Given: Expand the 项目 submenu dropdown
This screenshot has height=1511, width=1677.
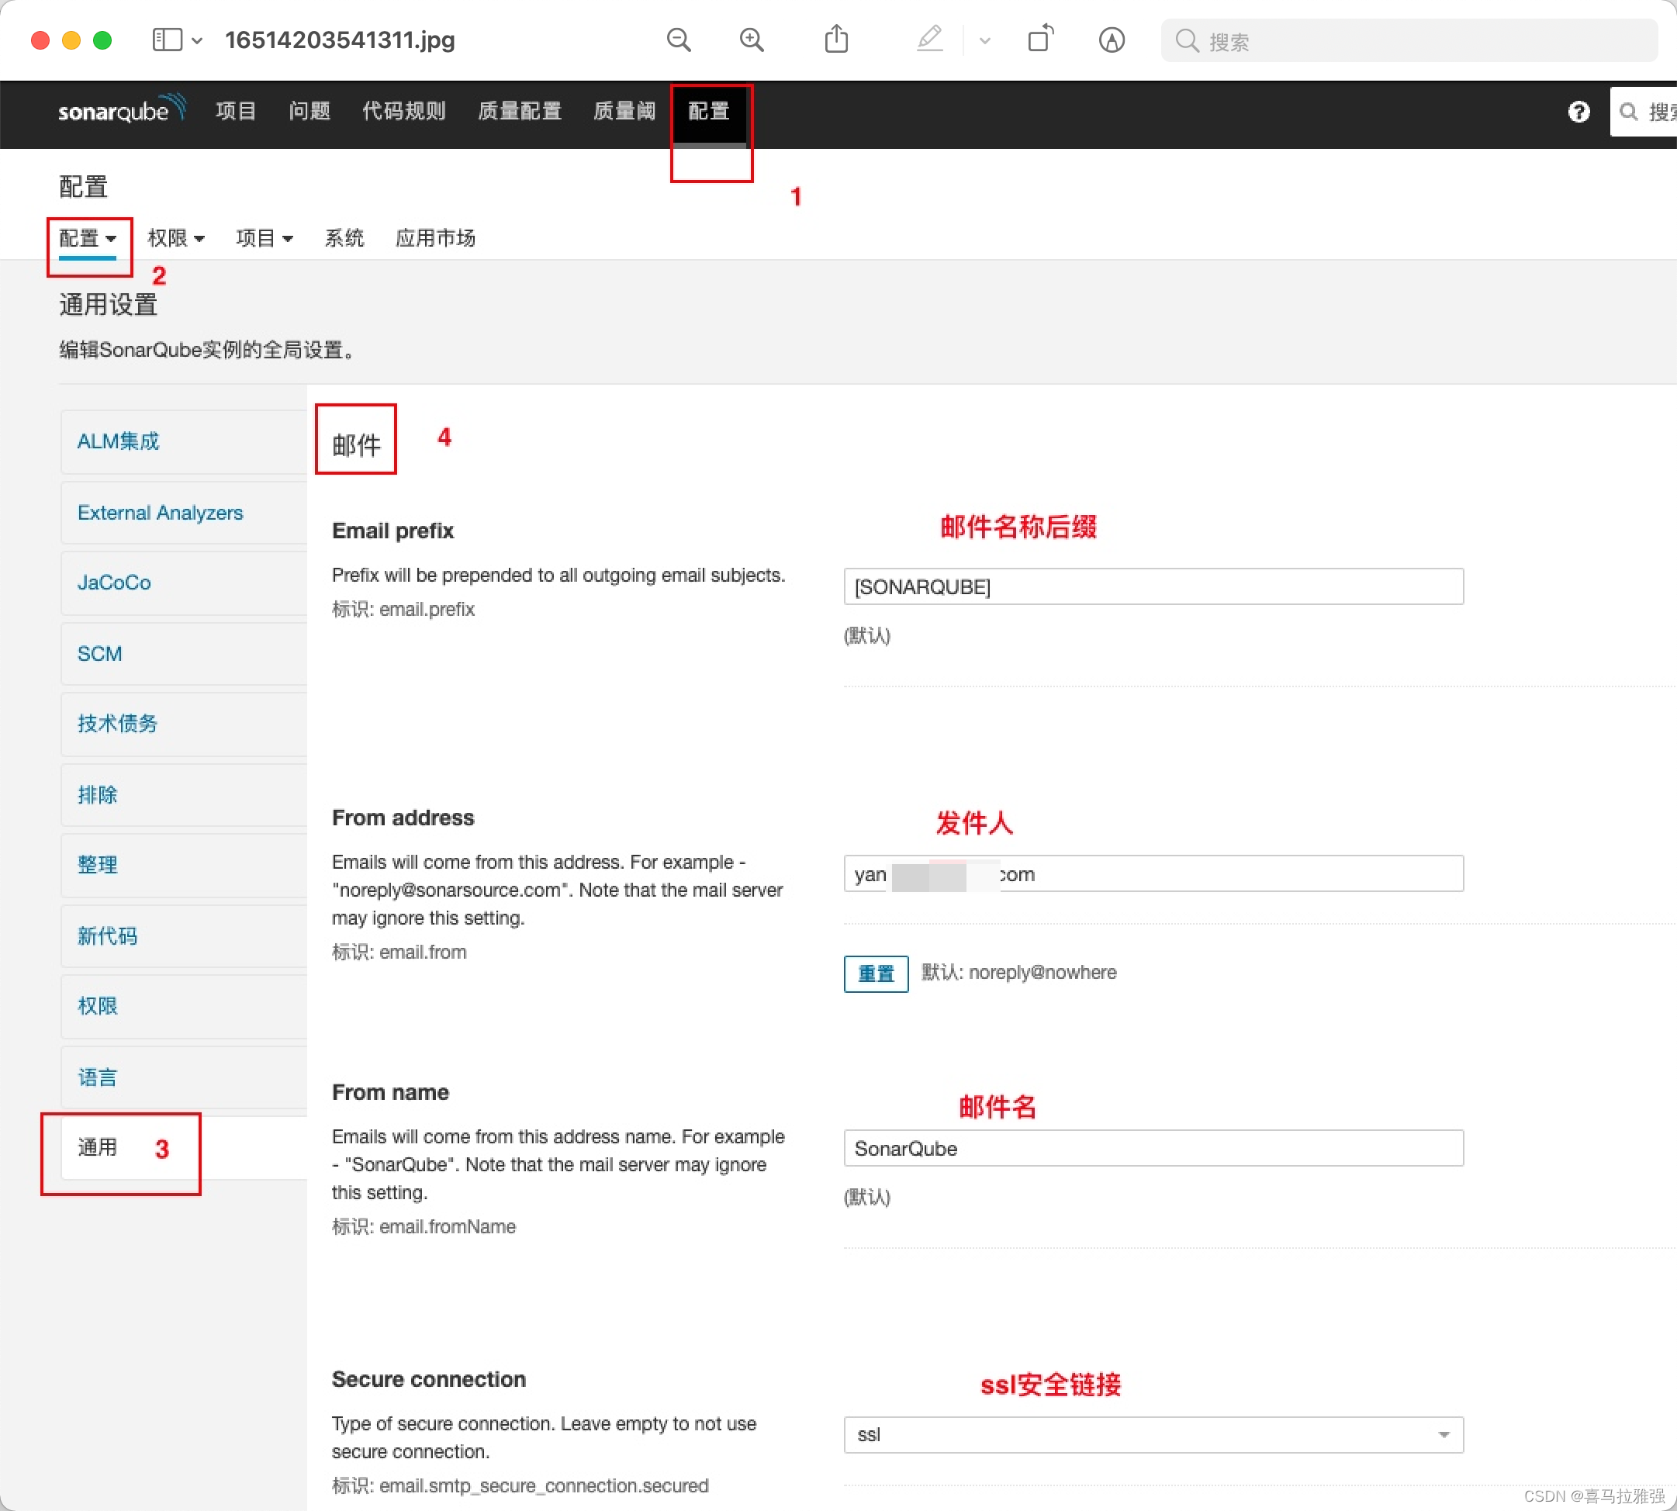Looking at the screenshot, I should pos(264,238).
